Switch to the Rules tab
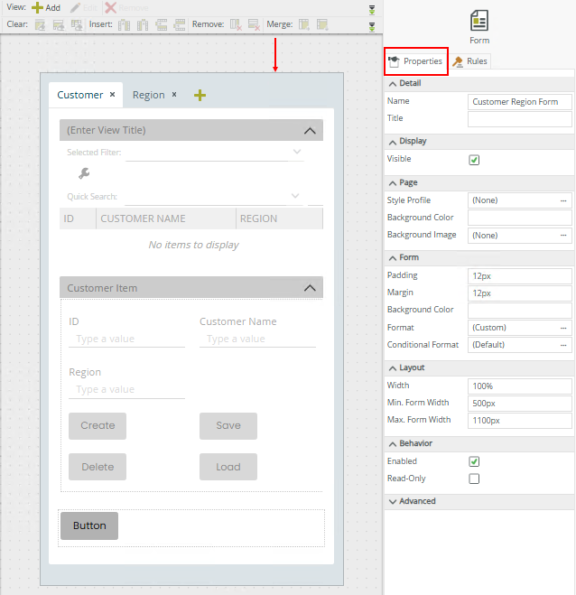576x595 pixels. (470, 61)
